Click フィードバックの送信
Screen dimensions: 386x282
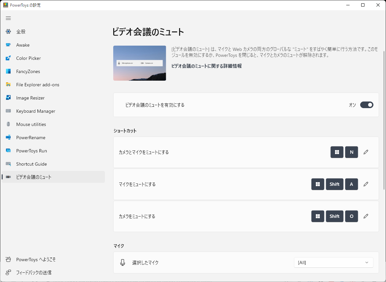pyautogui.click(x=53, y=272)
